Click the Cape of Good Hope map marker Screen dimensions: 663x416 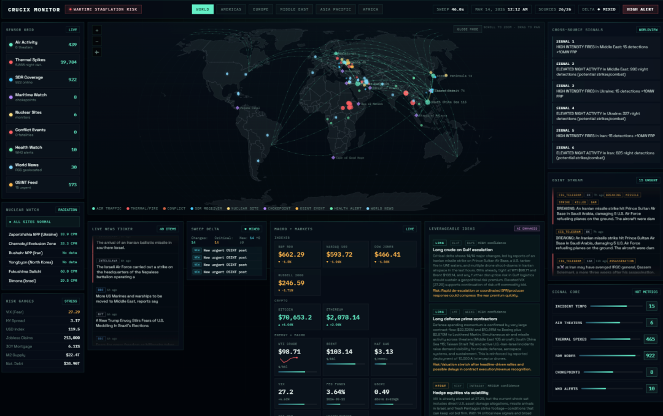(x=333, y=158)
